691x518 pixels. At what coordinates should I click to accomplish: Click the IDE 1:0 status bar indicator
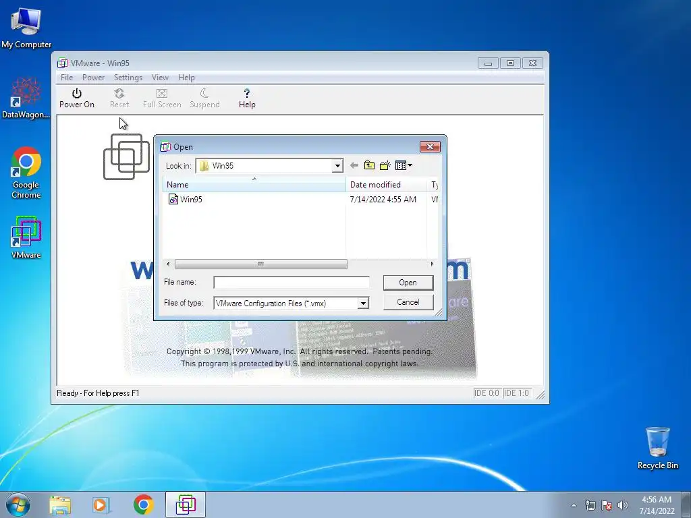point(516,393)
